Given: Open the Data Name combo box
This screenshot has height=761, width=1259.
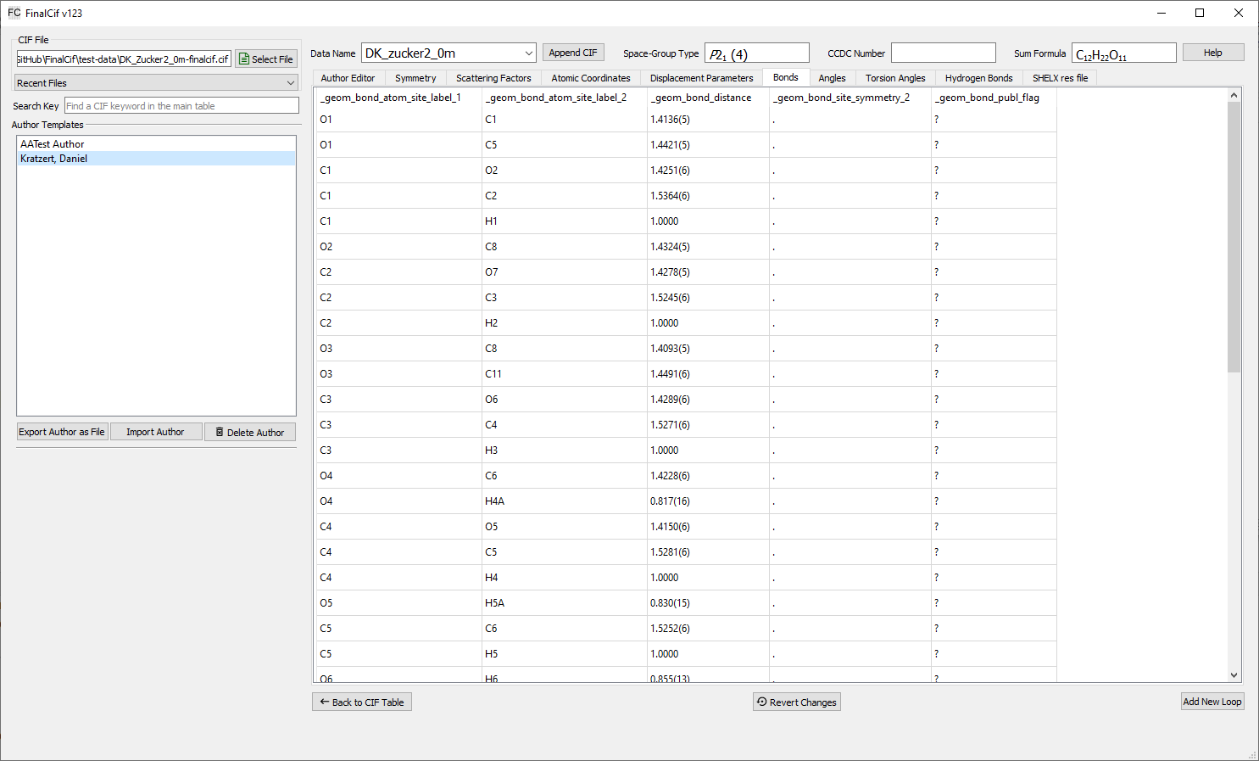Looking at the screenshot, I should [448, 53].
